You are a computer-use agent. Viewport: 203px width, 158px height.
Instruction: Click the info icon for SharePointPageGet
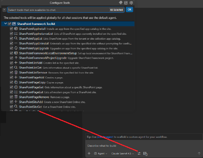click(x=16, y=87)
